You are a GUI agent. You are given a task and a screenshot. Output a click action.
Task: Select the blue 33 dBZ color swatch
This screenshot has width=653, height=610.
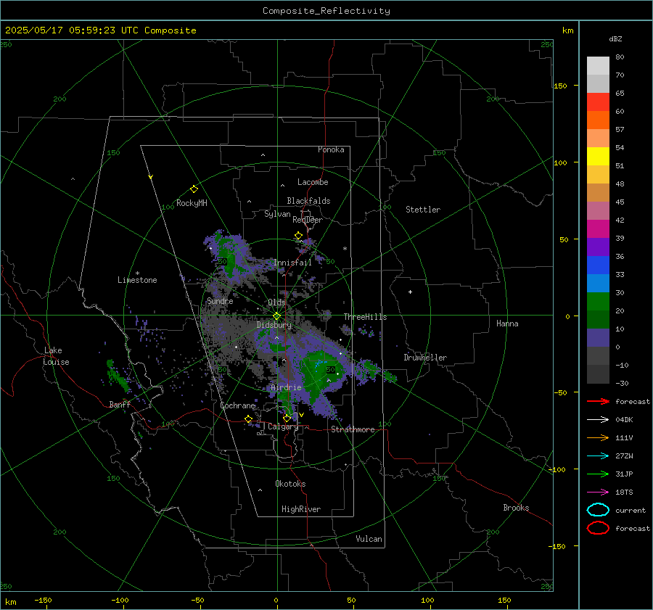598,265
